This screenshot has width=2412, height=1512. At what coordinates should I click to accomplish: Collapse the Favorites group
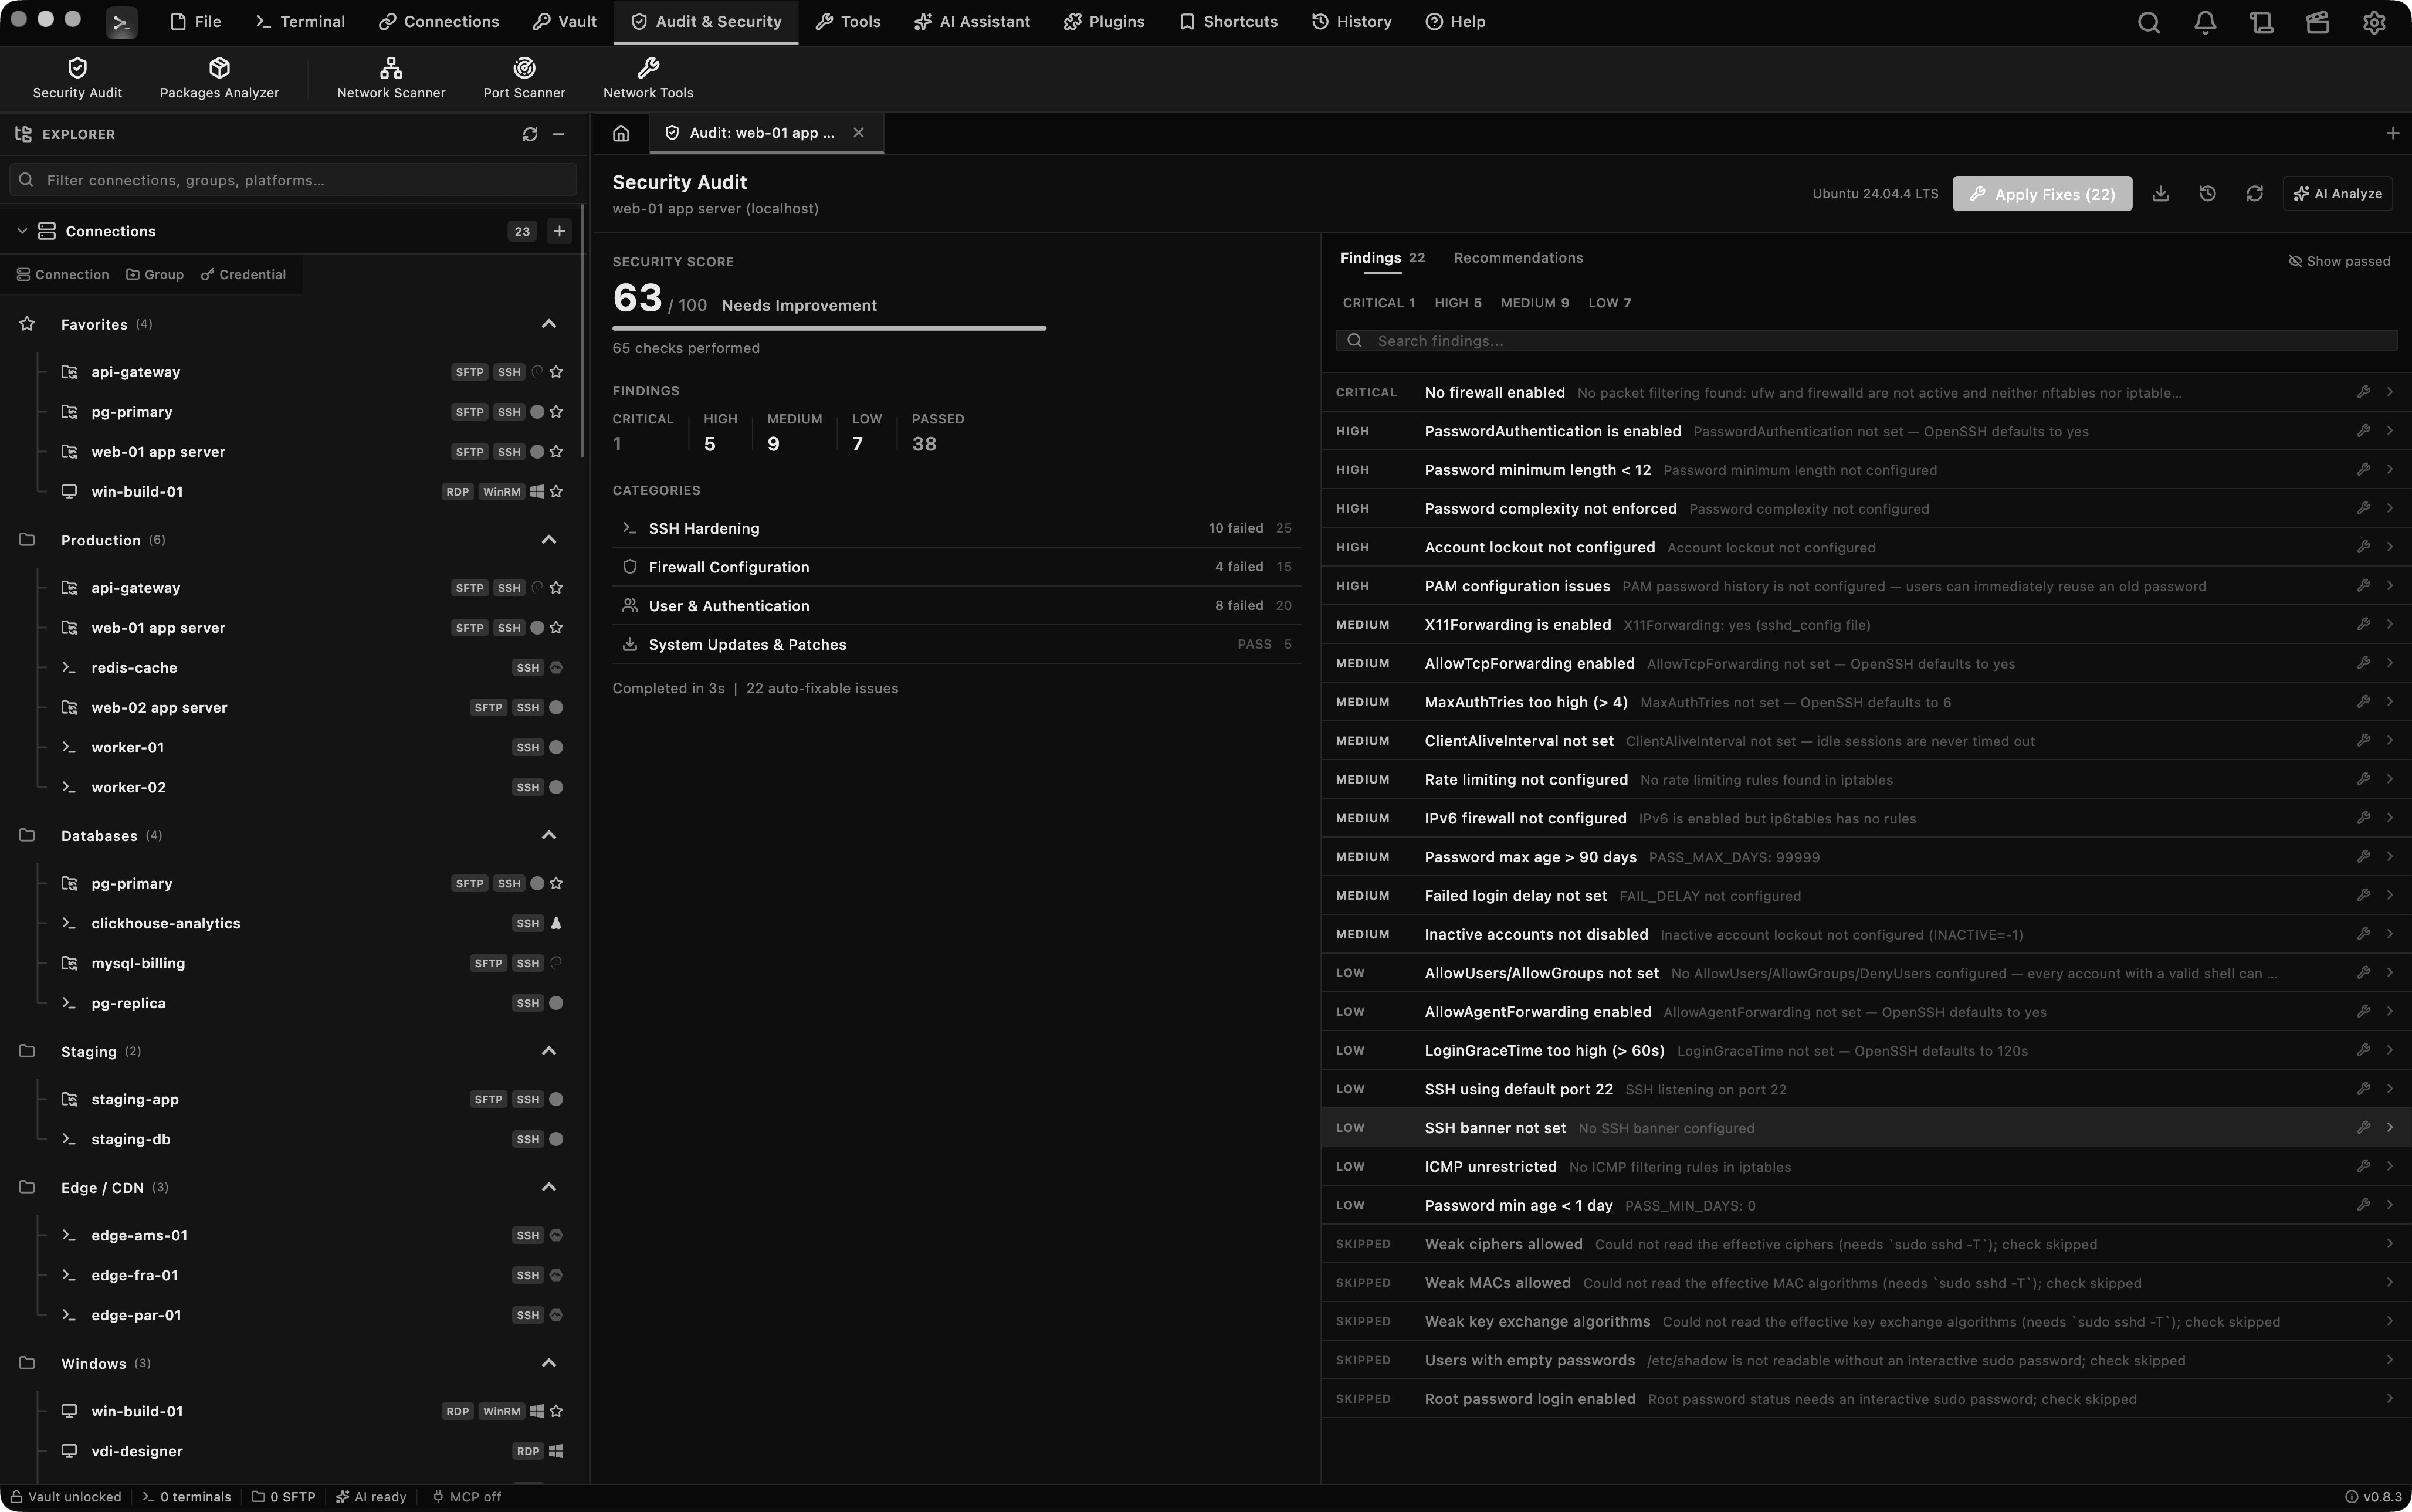coord(549,324)
